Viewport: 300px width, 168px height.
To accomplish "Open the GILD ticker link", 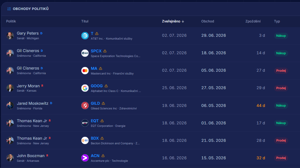I will click(95, 103).
